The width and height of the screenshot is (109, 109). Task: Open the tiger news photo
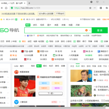(x=81, y=91)
